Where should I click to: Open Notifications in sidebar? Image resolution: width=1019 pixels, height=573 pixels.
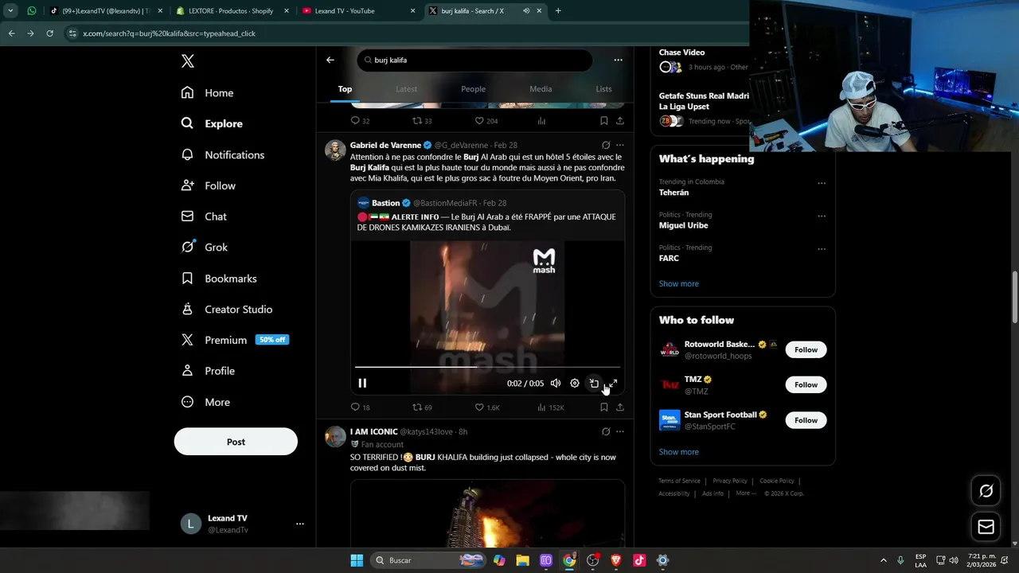pos(222,154)
